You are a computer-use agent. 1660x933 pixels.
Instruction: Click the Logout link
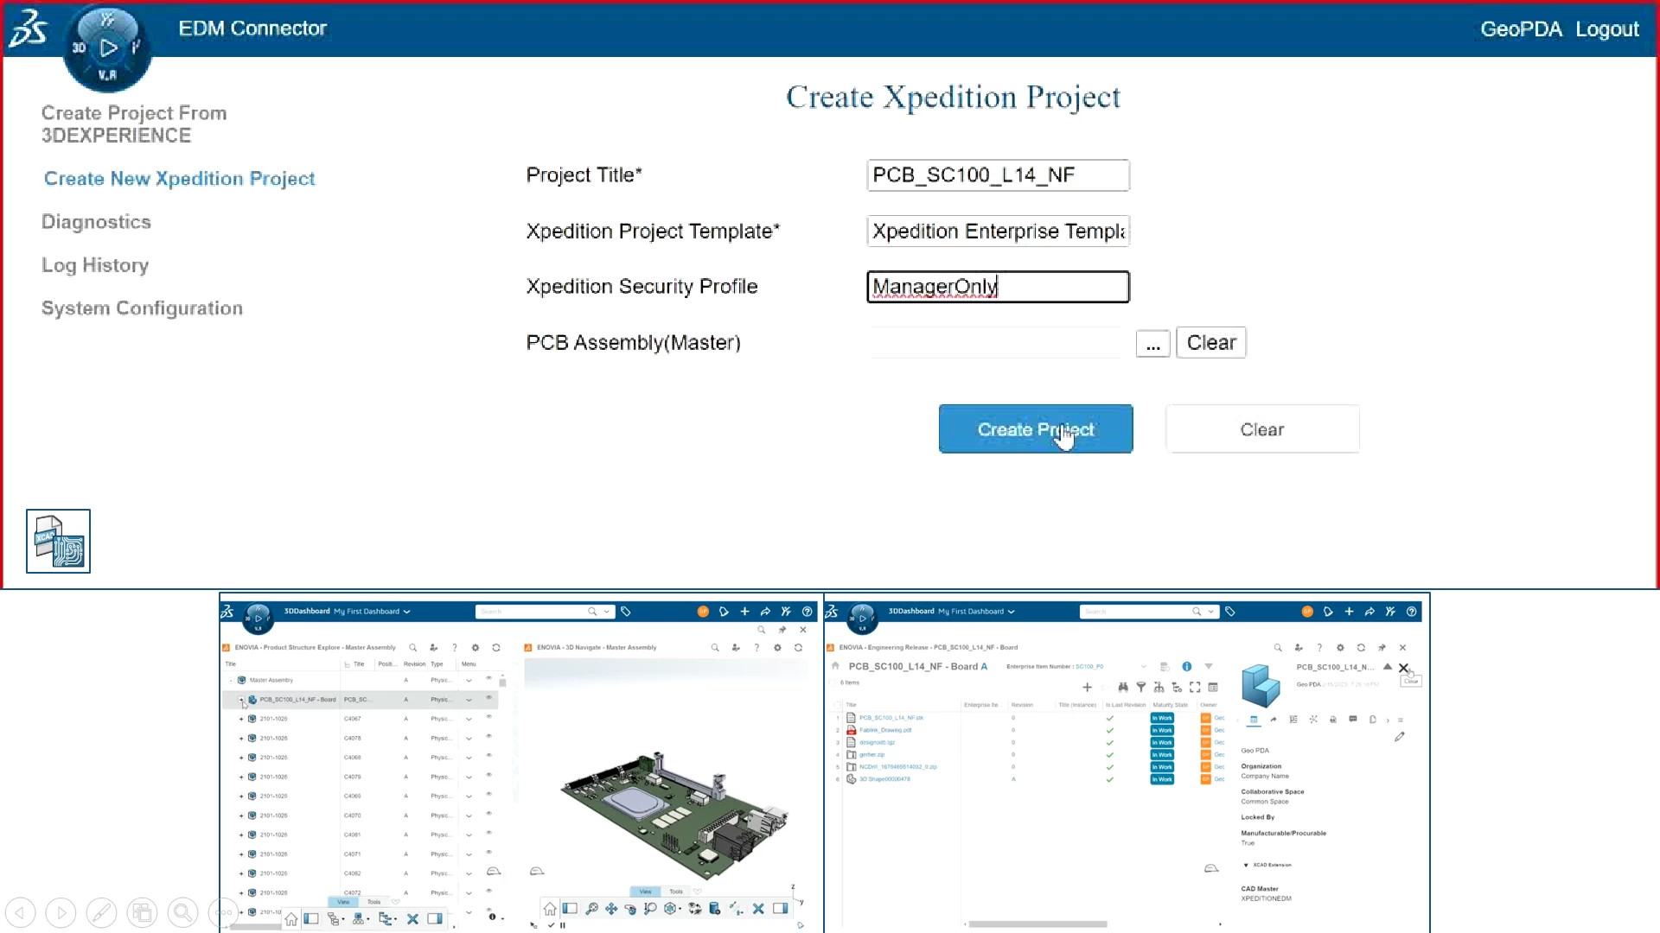[x=1606, y=29]
